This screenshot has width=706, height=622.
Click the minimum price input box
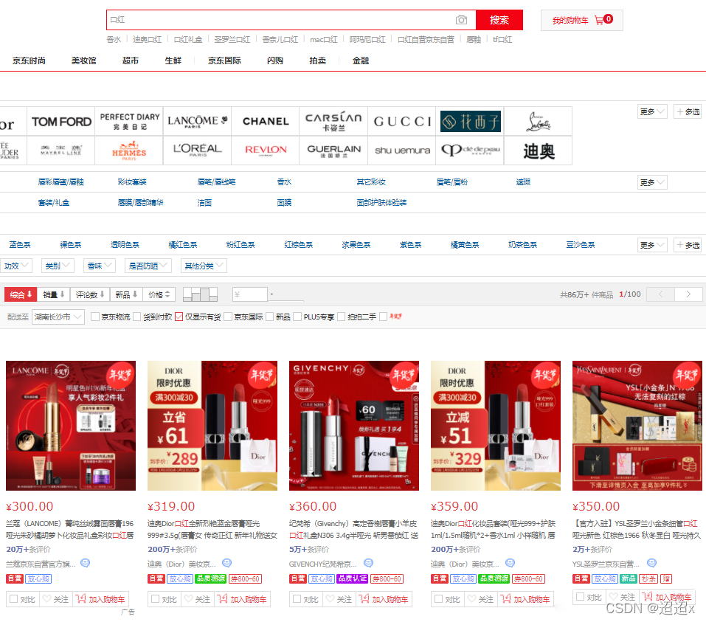coord(250,294)
